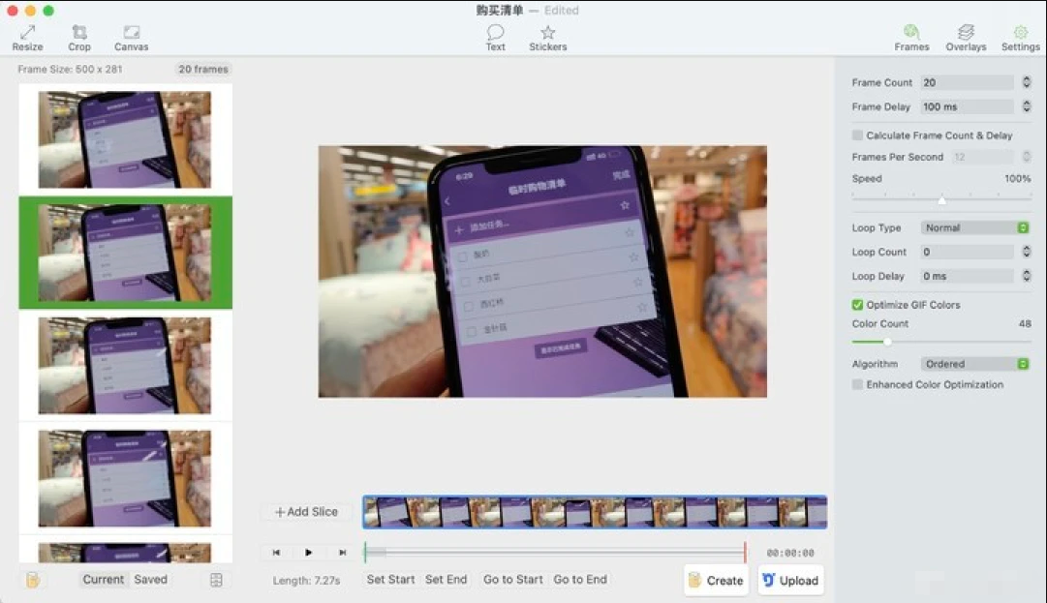Click the Frame Delay stepper arrows

[x=1026, y=107]
